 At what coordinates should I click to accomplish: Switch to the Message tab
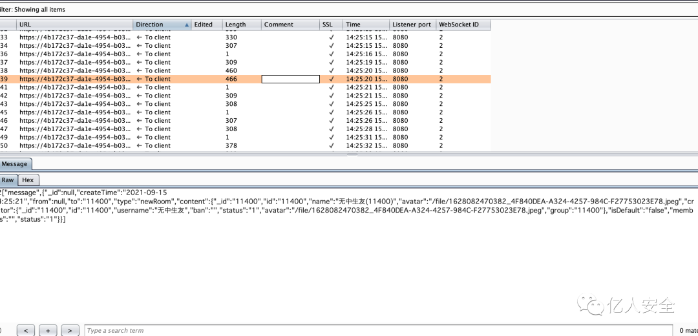pos(15,163)
